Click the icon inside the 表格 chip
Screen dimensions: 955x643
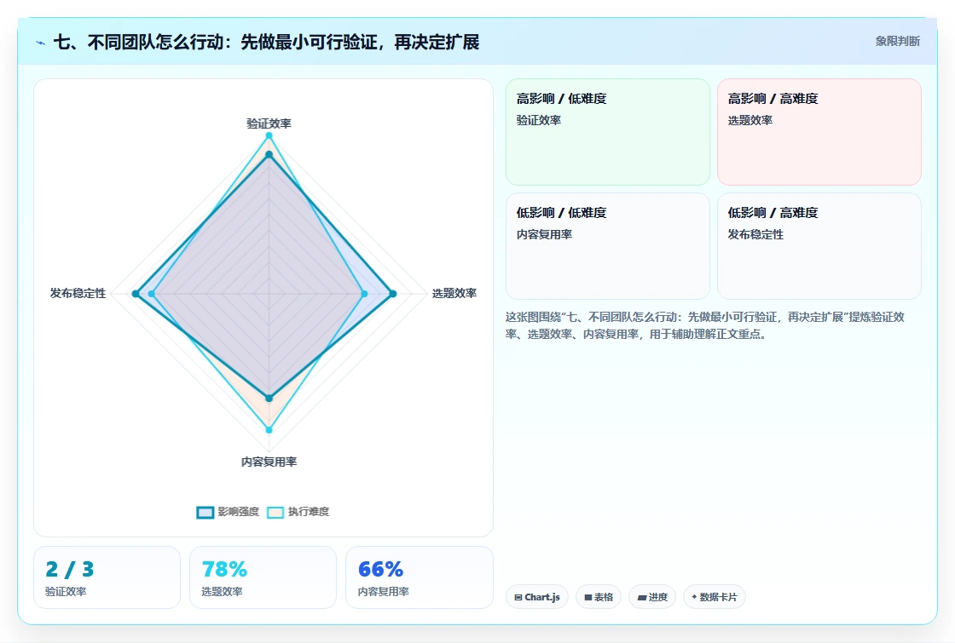tap(588, 597)
